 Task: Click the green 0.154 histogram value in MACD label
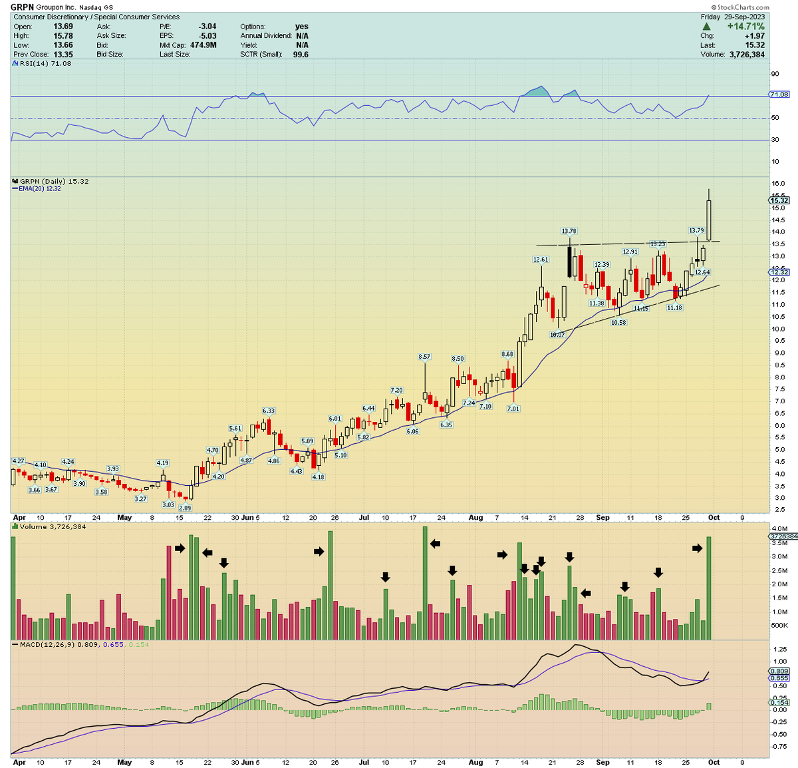(x=138, y=644)
